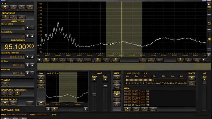Image resolution: width=212 pixels, height=119 pixels.
Task: Toggle the Mono audio button
Action: pyautogui.click(x=116, y=60)
